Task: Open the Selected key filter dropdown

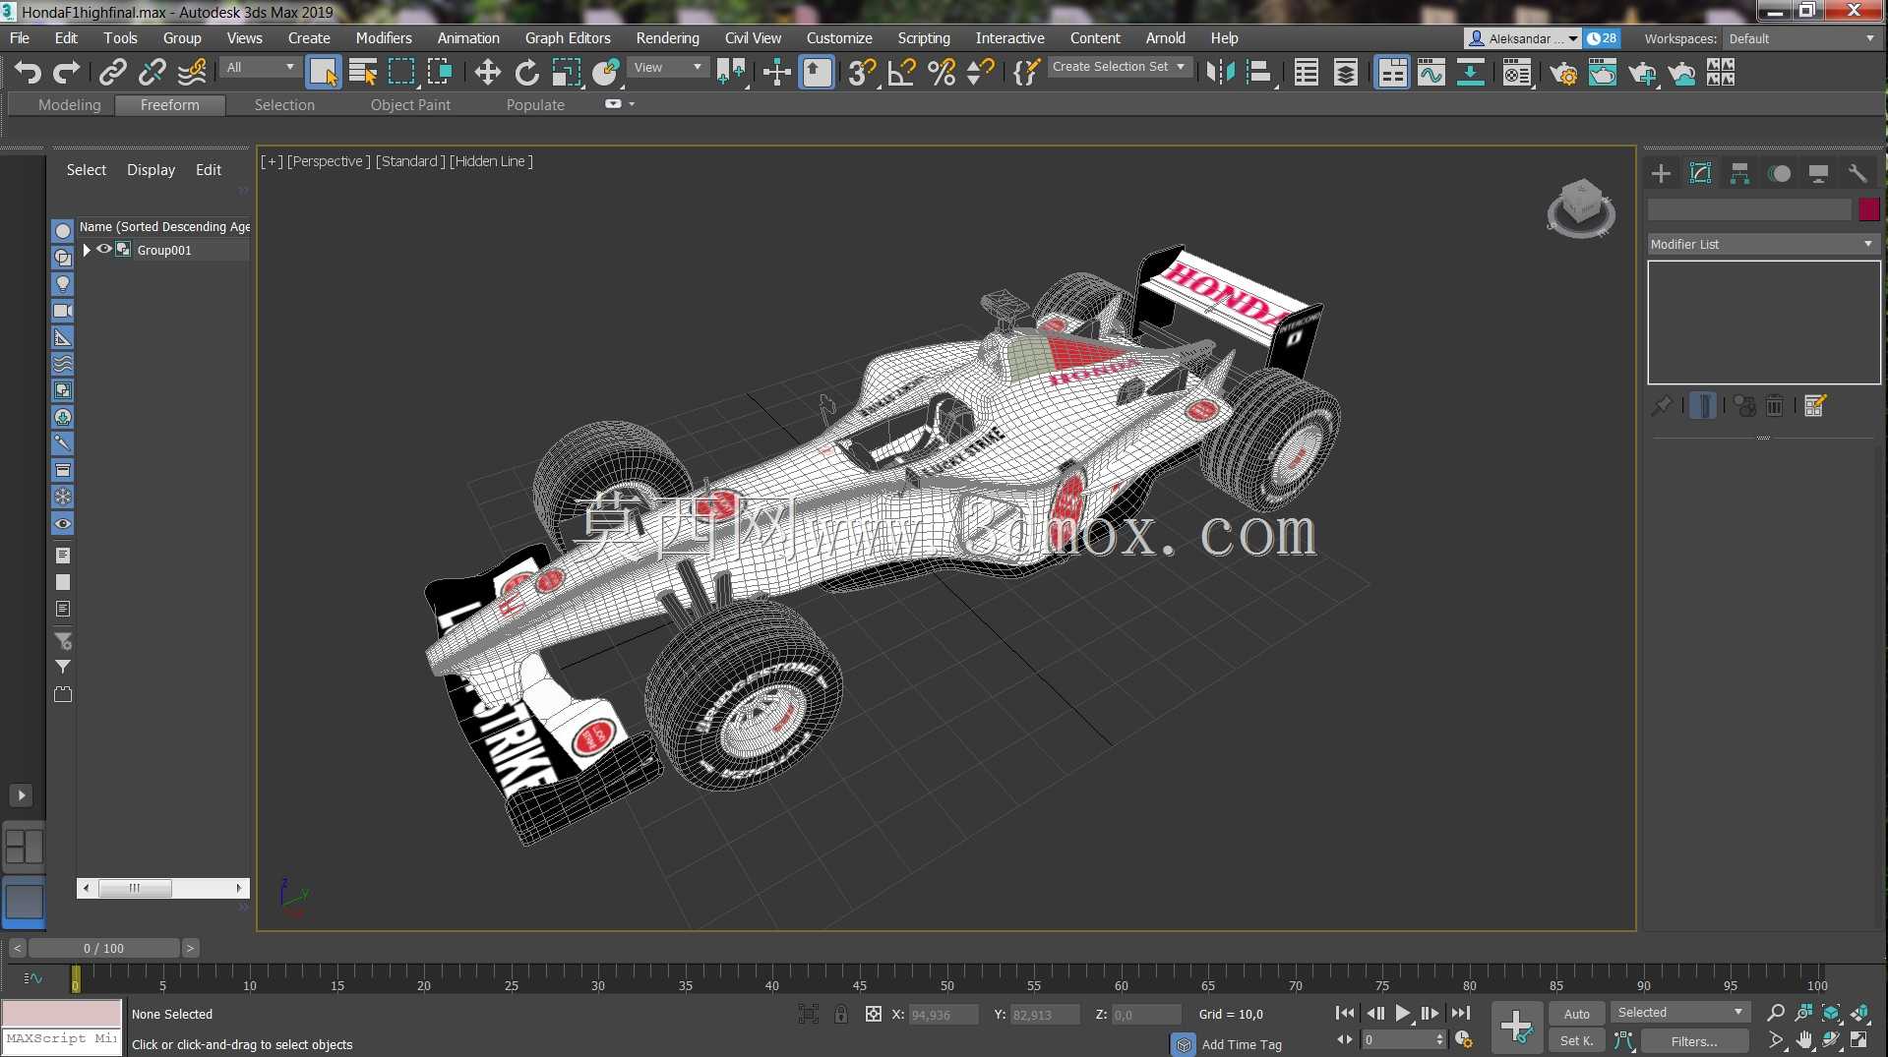Action: point(1679,1012)
